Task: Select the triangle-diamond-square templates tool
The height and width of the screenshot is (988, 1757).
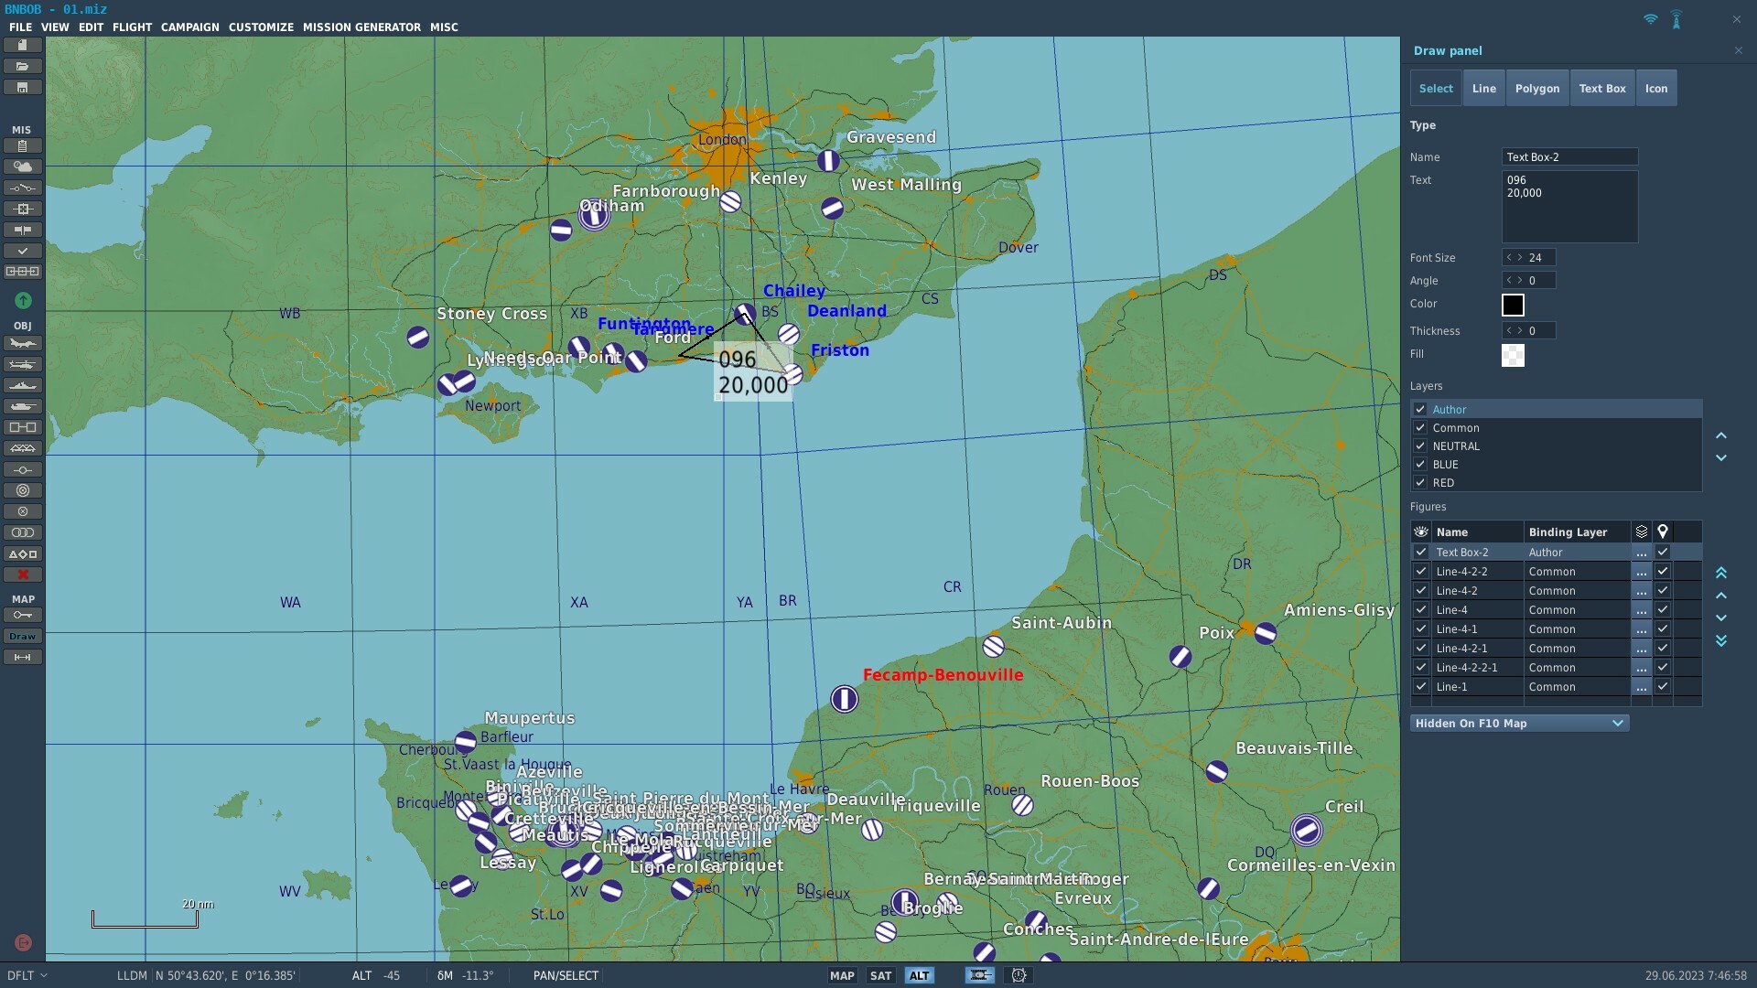Action: pyautogui.click(x=23, y=554)
